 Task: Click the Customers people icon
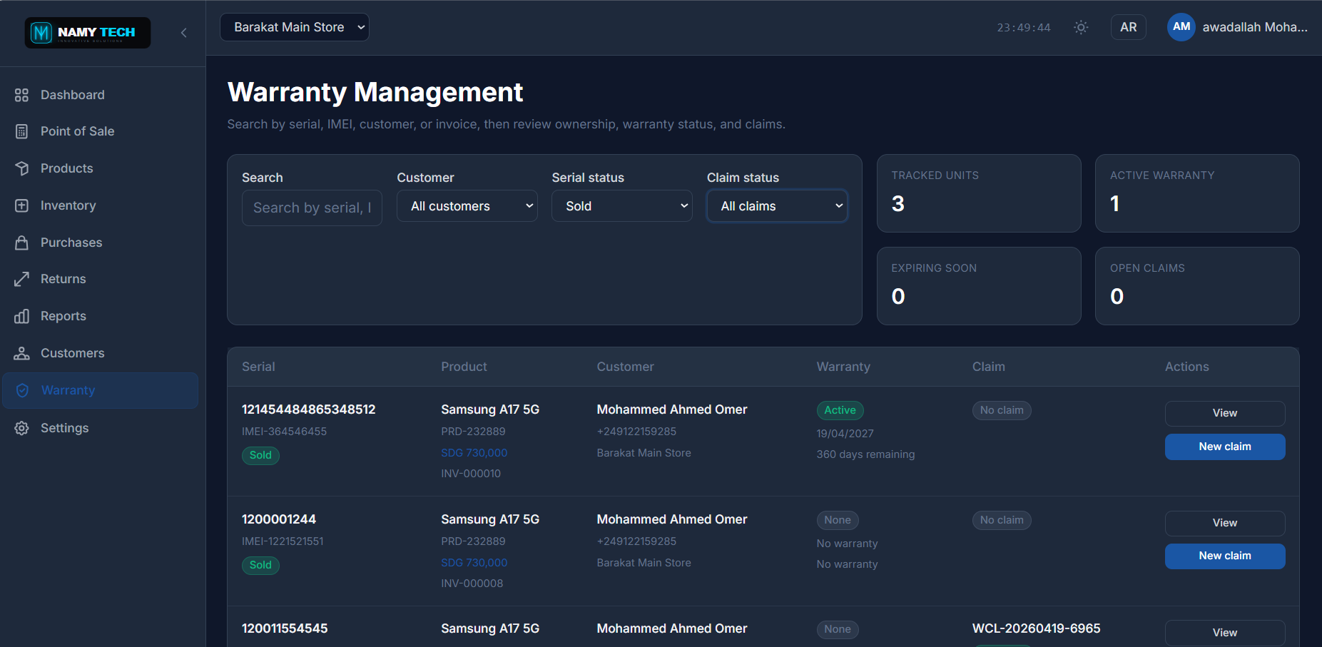[x=22, y=353]
